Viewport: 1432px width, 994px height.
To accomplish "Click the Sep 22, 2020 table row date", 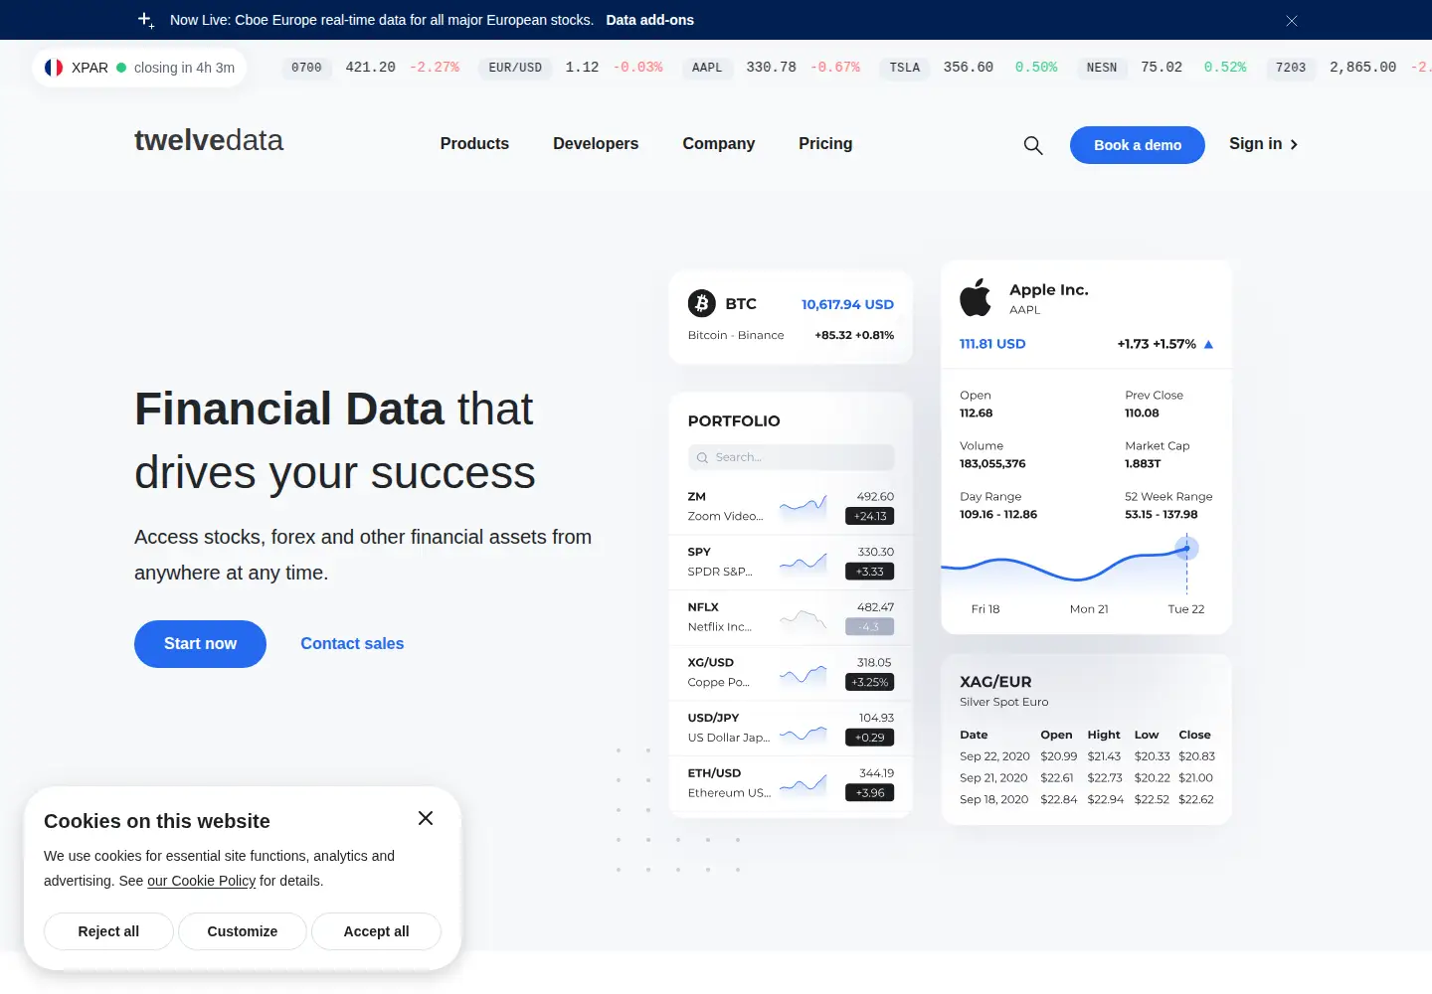I will point(994,756).
